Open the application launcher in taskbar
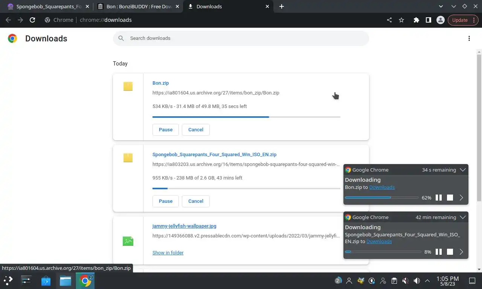This screenshot has width=482, height=289. click(8, 280)
